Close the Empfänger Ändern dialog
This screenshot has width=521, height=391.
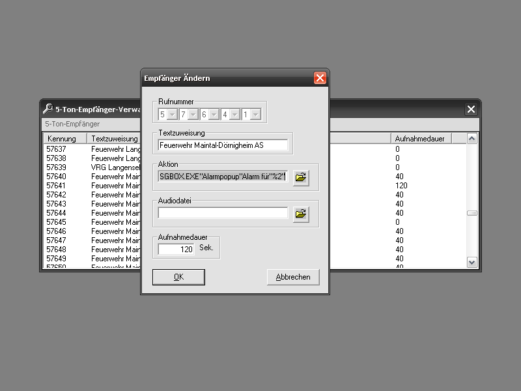pos(320,78)
